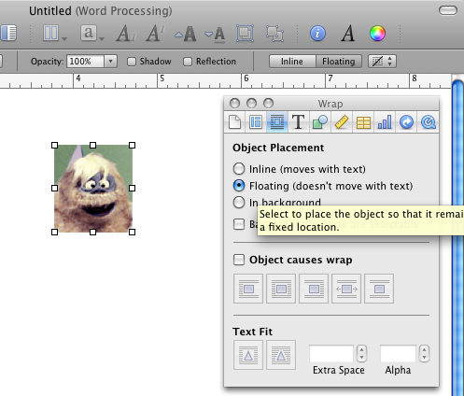Select the Text inspector tab

coord(298,121)
